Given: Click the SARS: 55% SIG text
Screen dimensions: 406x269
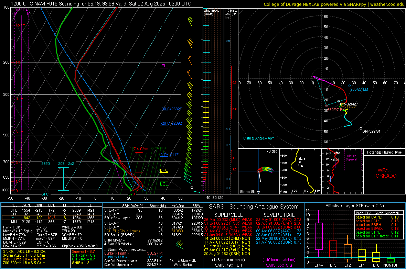Looking at the screenshot, I should (279, 265).
